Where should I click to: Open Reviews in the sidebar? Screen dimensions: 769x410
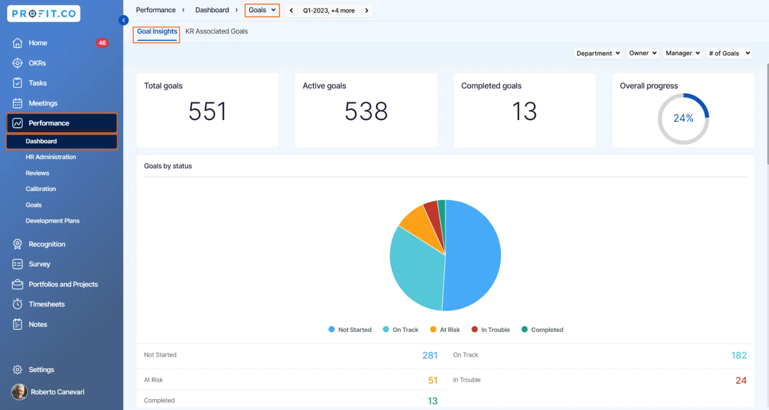37,173
